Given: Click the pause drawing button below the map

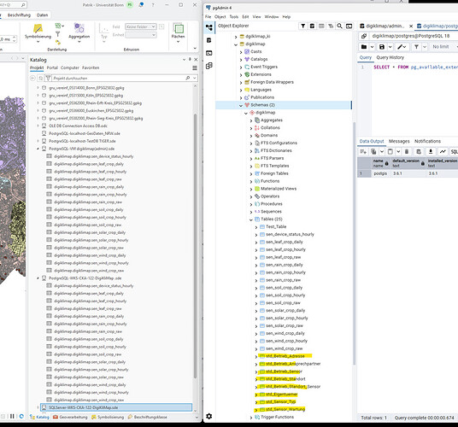Looking at the screenshot, I should pos(12,416).
